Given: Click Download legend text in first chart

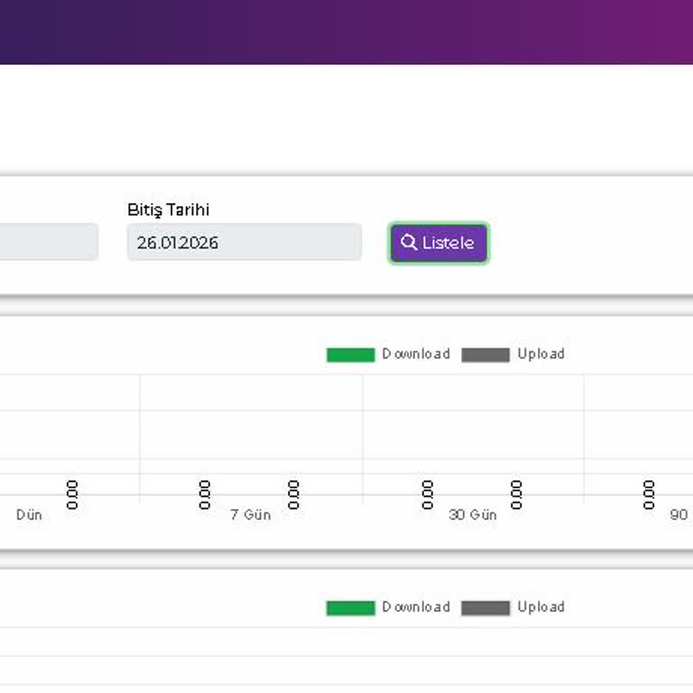Looking at the screenshot, I should (x=416, y=354).
